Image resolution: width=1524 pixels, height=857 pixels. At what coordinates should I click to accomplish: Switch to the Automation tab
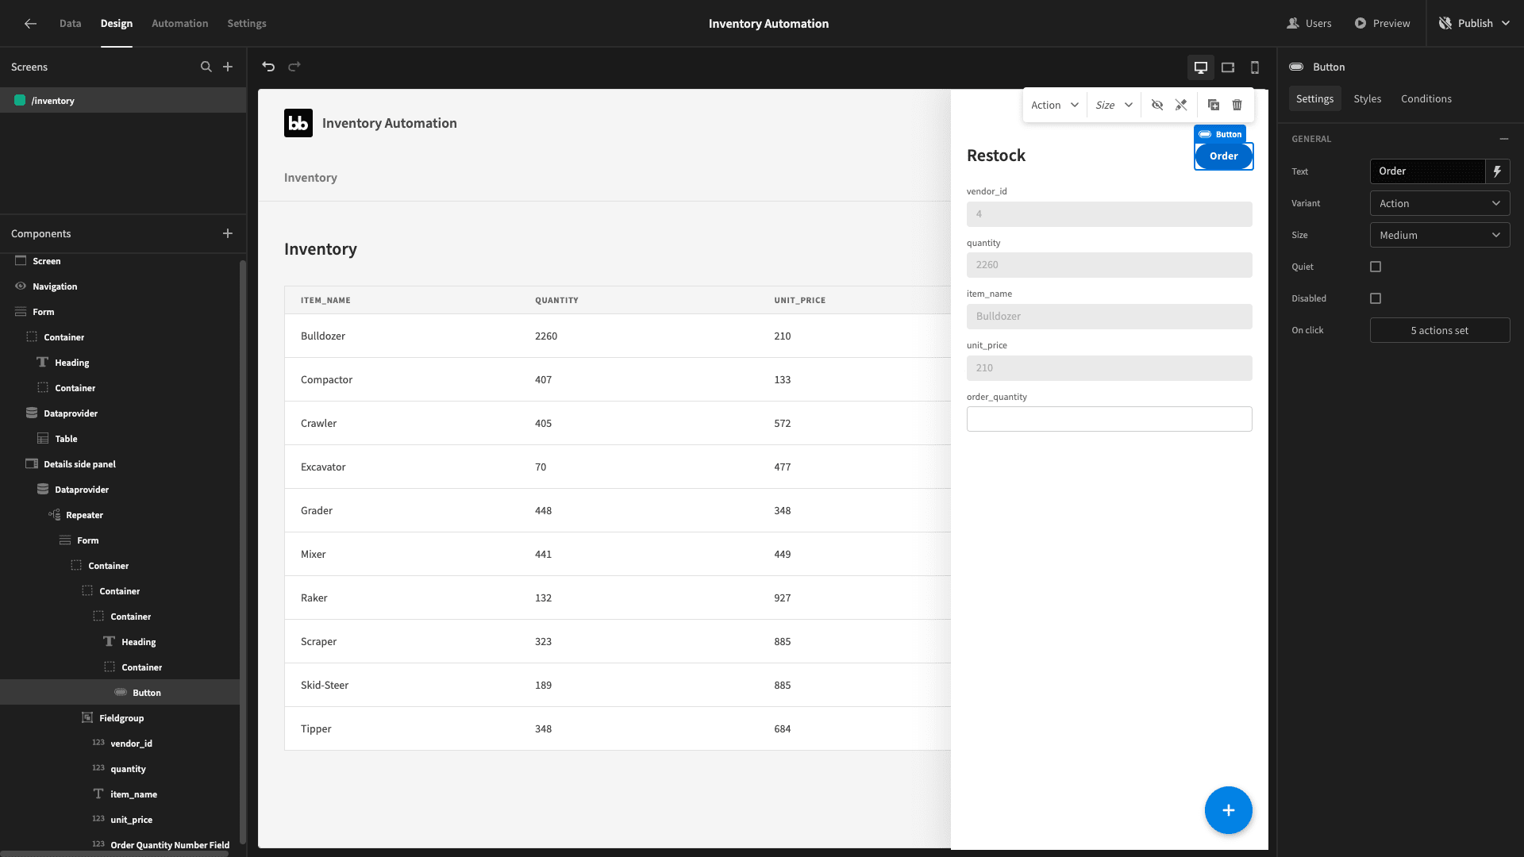coord(180,24)
